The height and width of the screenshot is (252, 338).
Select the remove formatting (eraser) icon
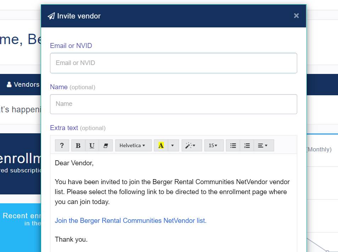pos(105,145)
